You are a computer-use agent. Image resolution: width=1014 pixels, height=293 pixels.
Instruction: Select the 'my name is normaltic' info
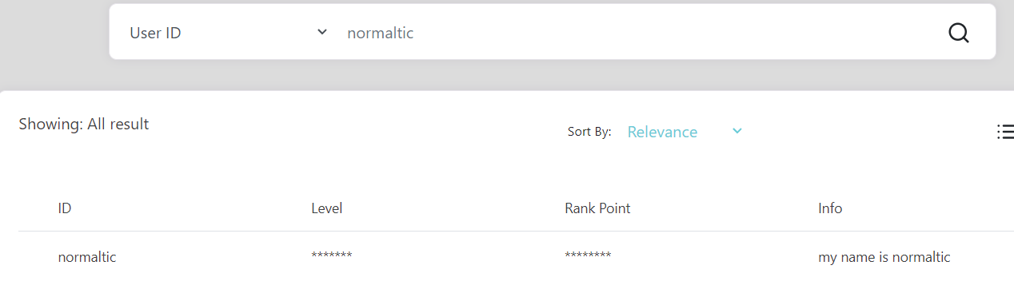click(884, 257)
